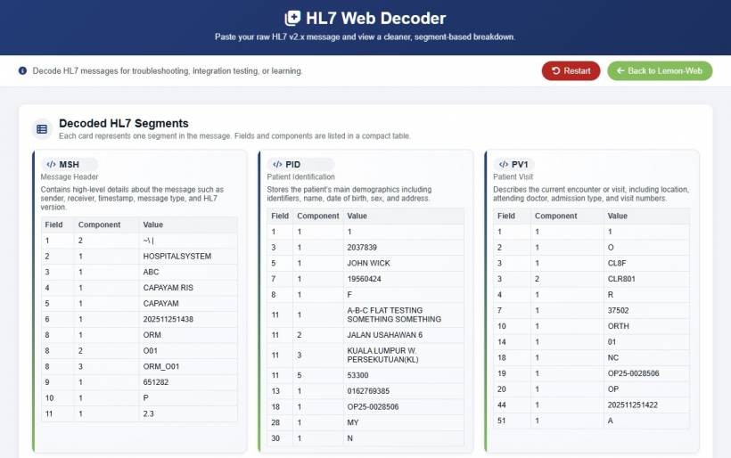Select the HOSPITALSYSTEM value in MSH
The image size is (731, 458).
pyautogui.click(x=177, y=257)
